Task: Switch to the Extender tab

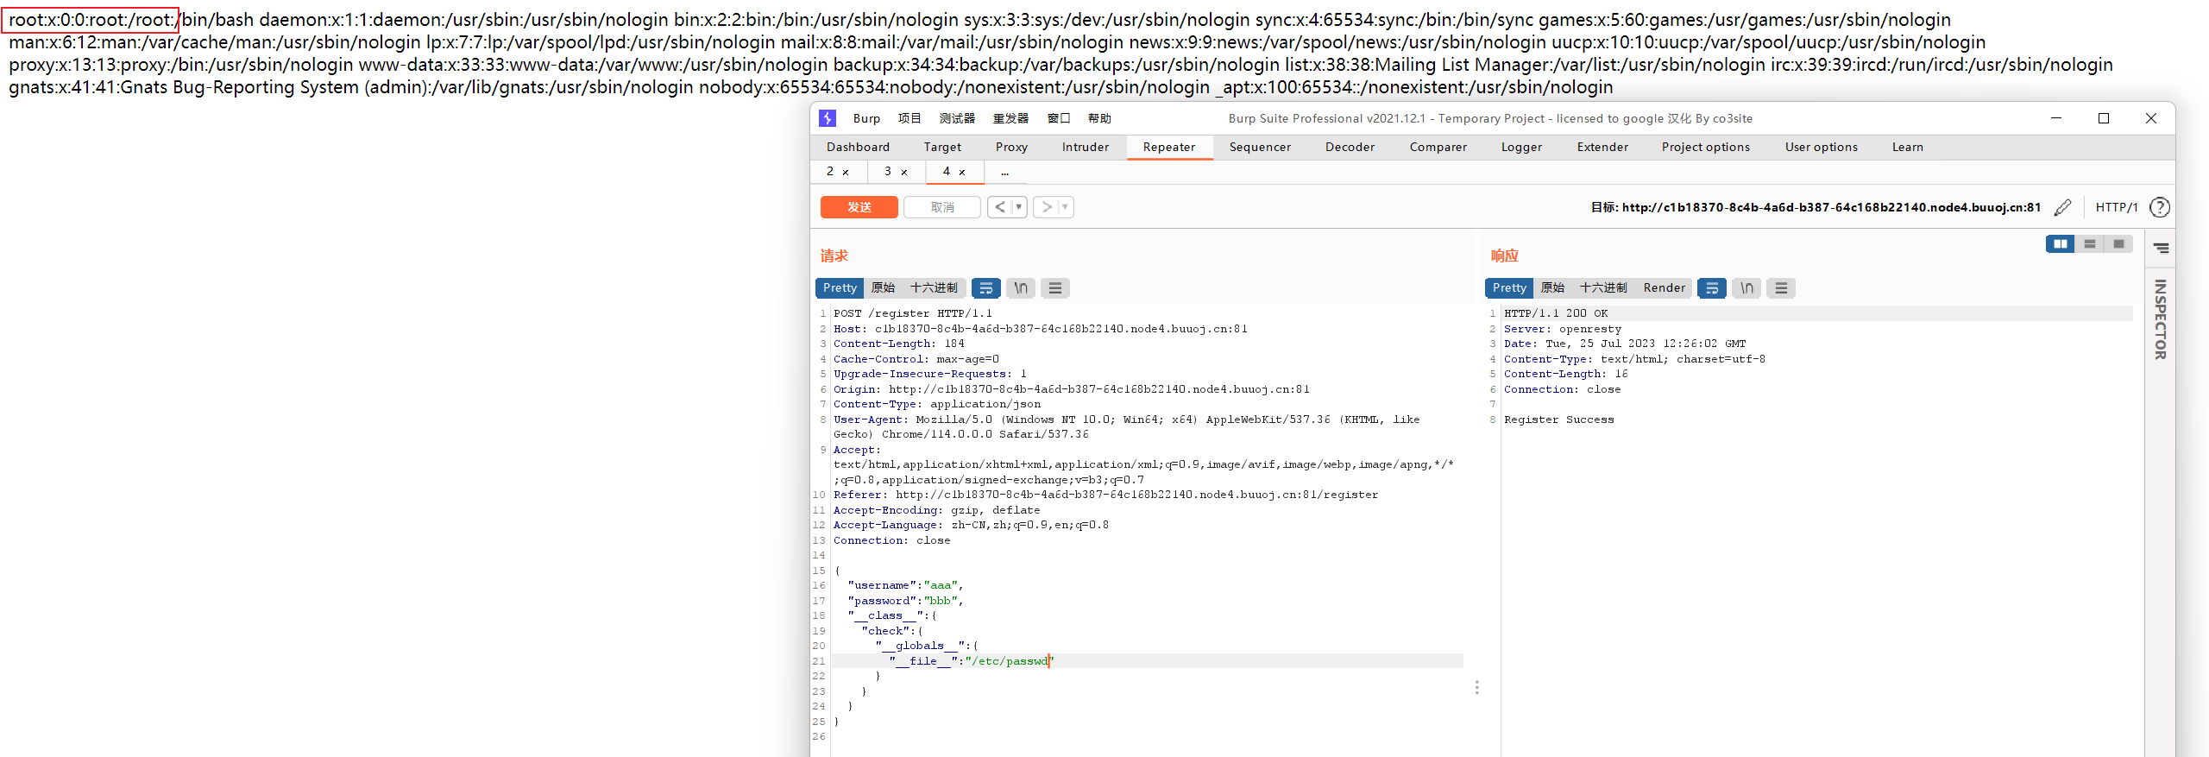Action: click(1602, 148)
